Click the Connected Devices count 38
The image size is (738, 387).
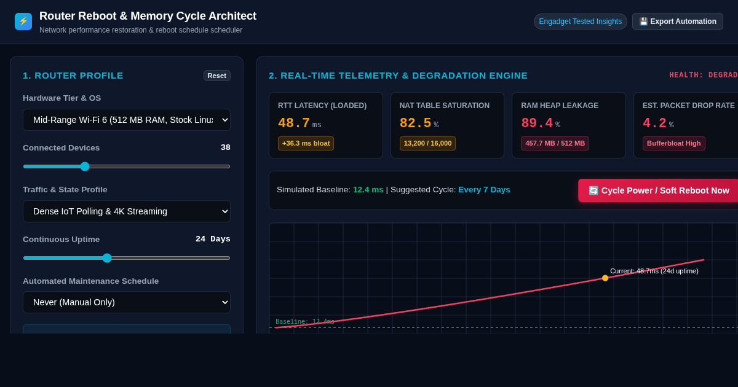[x=226, y=147]
